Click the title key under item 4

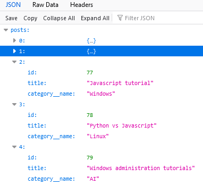point(37,168)
